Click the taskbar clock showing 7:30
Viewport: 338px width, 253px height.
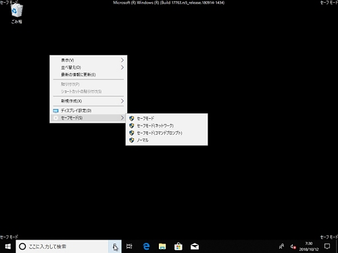[x=309, y=246]
